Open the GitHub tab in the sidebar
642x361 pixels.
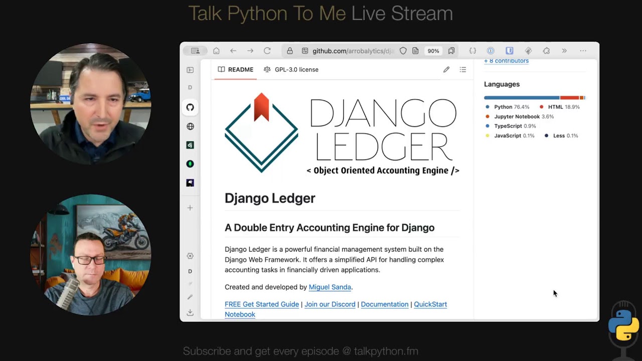(x=190, y=107)
